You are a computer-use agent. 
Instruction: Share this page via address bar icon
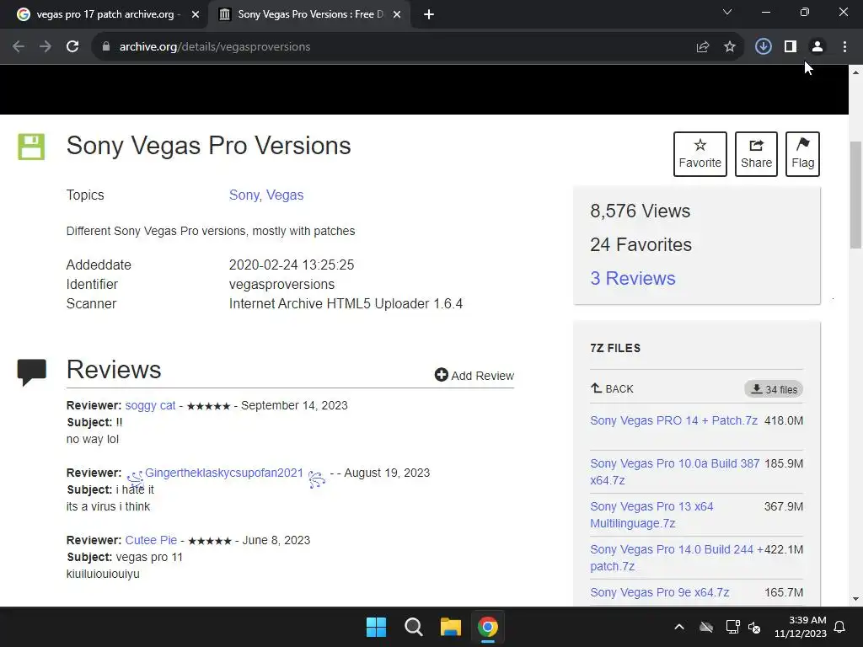(703, 47)
